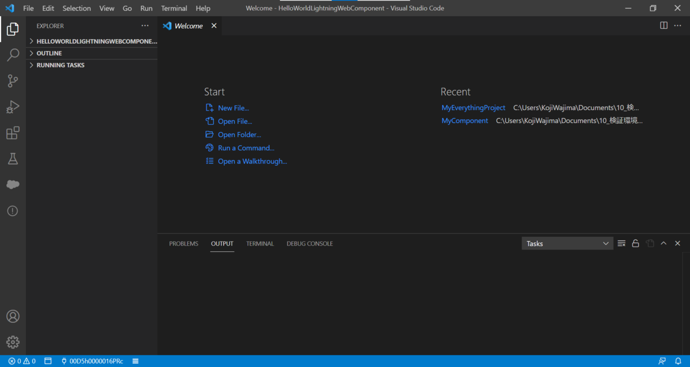
Task: Open recent project MyEverythingProject
Action: [x=473, y=108]
